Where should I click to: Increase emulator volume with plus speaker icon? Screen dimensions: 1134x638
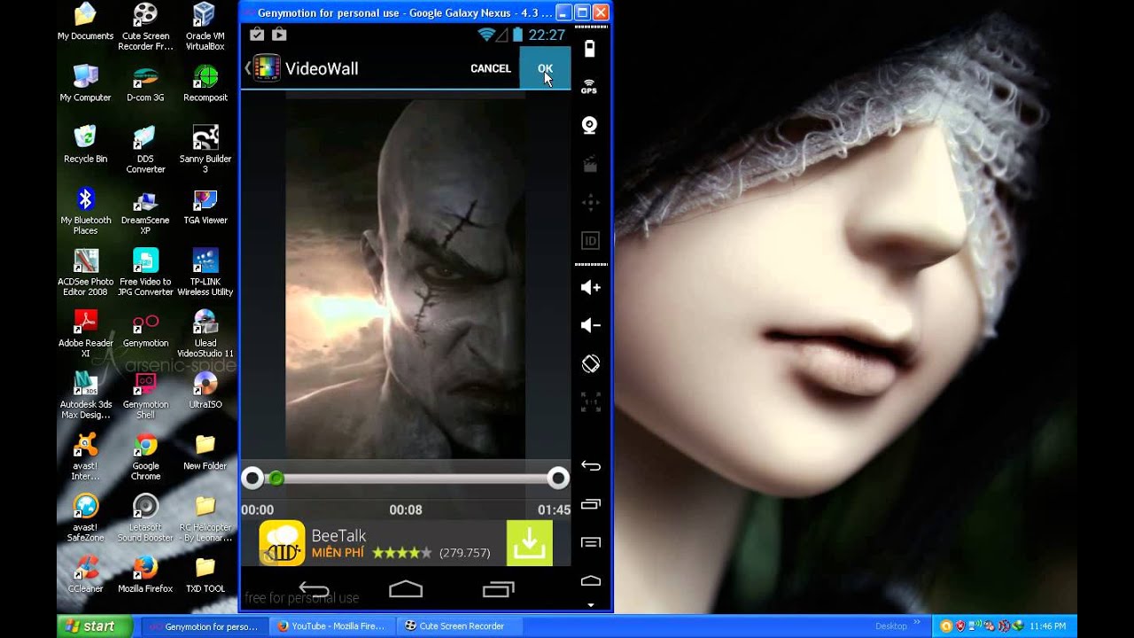click(x=590, y=287)
